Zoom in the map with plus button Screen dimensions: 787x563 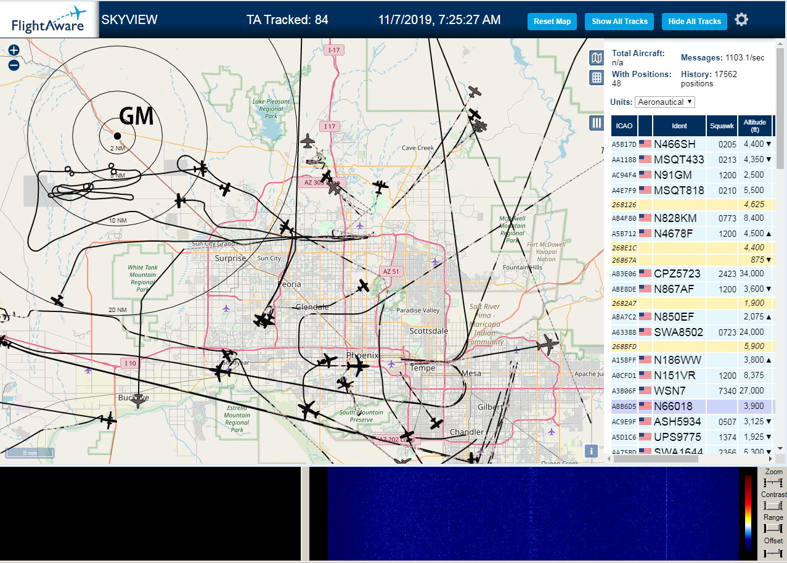pos(14,51)
